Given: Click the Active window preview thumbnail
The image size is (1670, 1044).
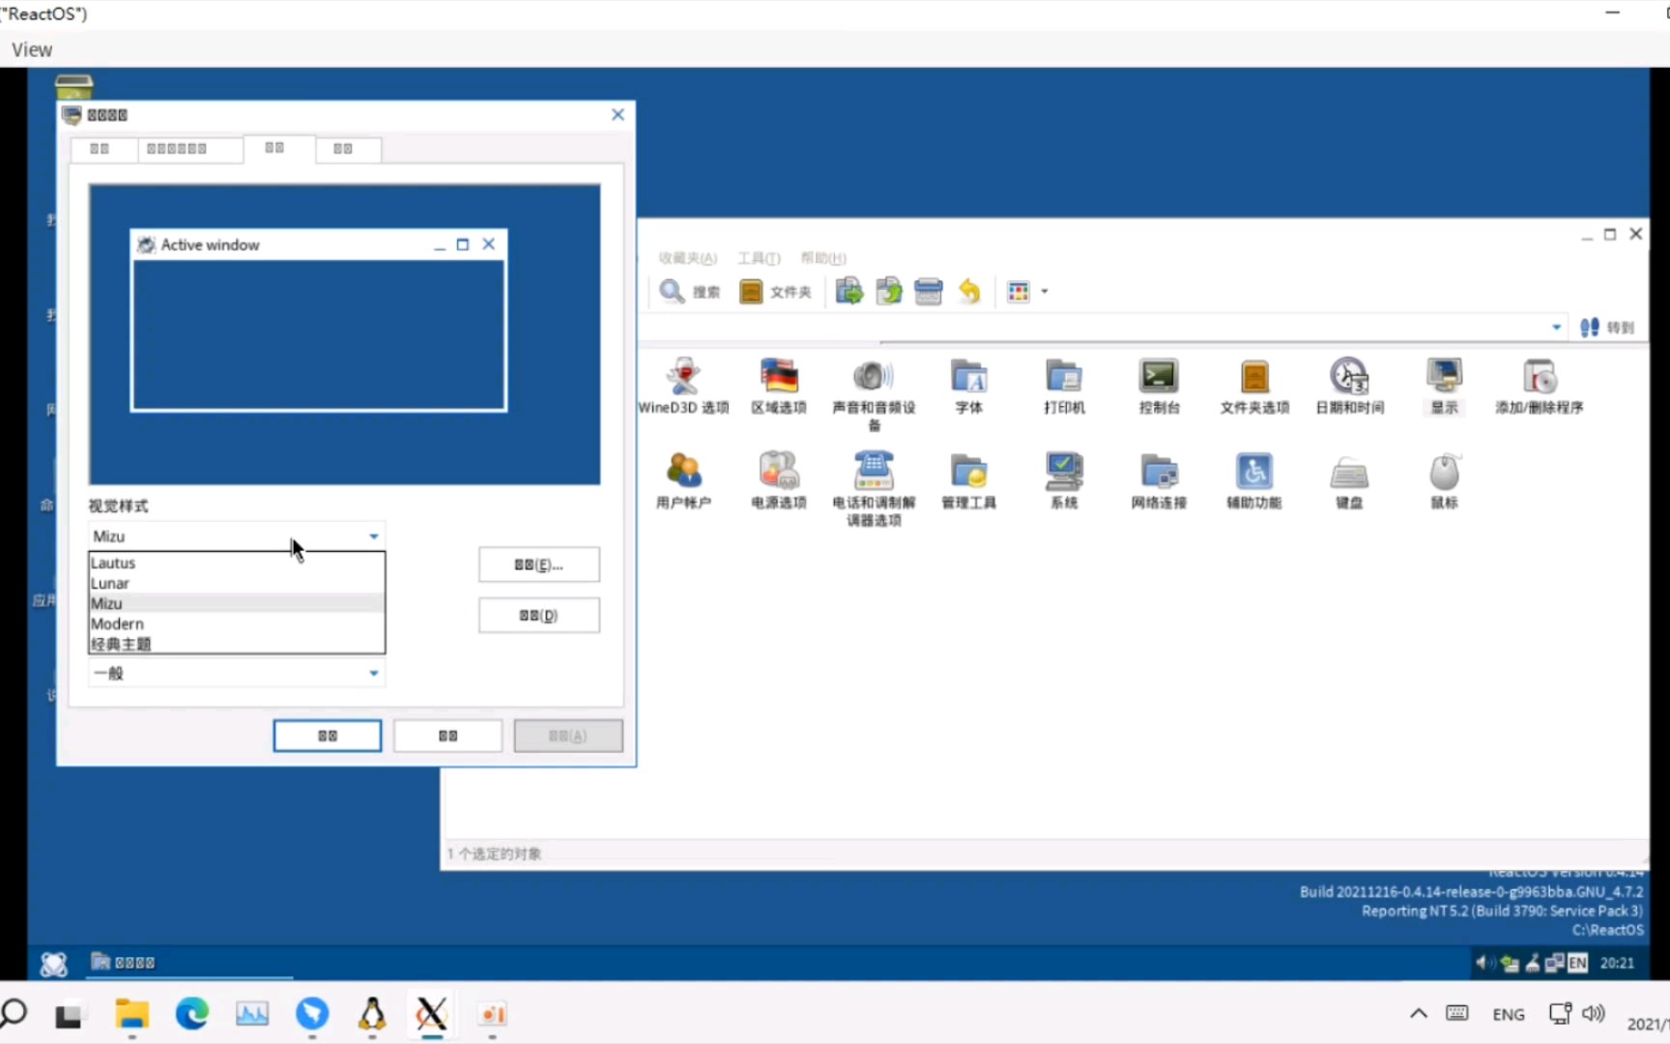Looking at the screenshot, I should coord(318,320).
